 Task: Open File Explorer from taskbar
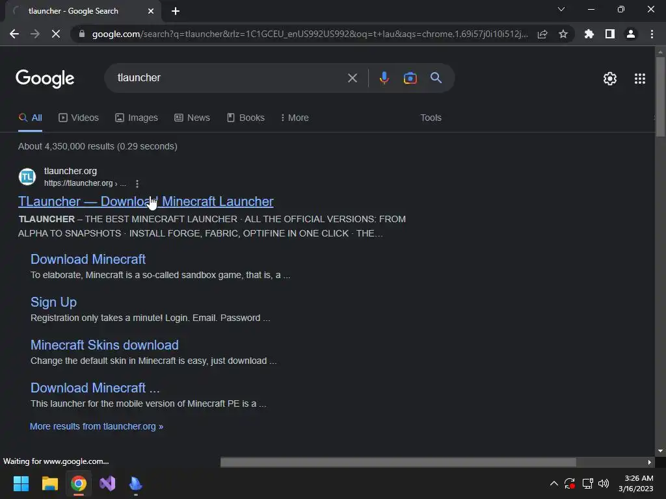[49, 483]
